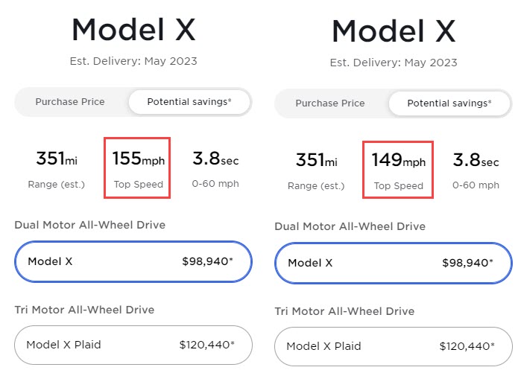Switch to Purchase Price tab in left panel
521x373 pixels.
coord(70,102)
